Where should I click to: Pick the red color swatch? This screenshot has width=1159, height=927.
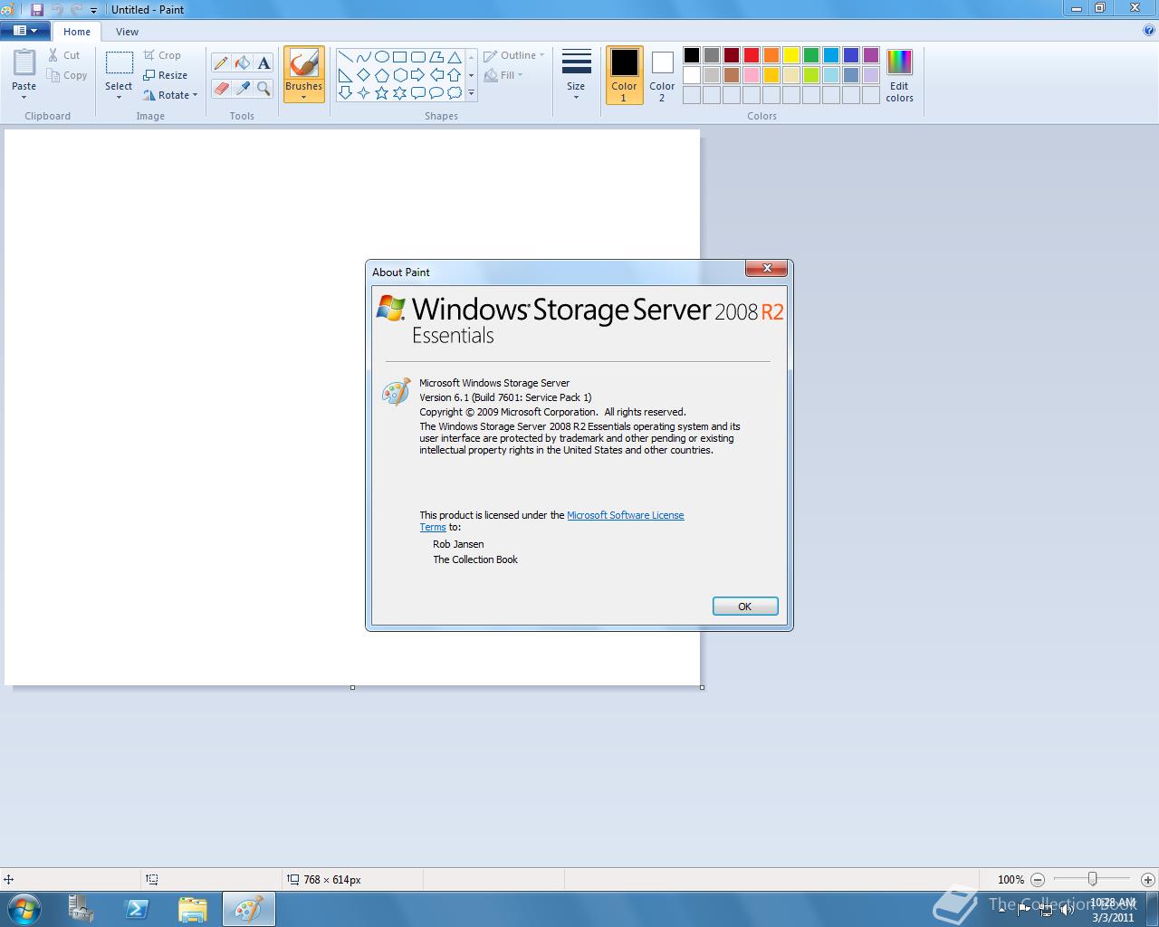752,55
